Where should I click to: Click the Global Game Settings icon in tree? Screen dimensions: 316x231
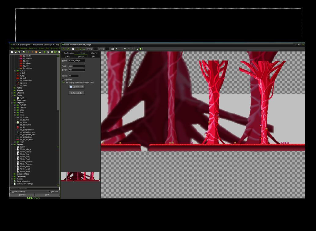point(14,184)
